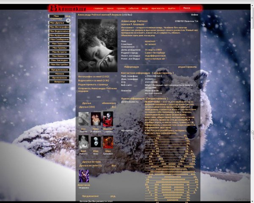This screenshot has height=203, width=254.
Task: Click '[ редактировать ]' next to Контактная информация
Action: click(x=163, y=73)
